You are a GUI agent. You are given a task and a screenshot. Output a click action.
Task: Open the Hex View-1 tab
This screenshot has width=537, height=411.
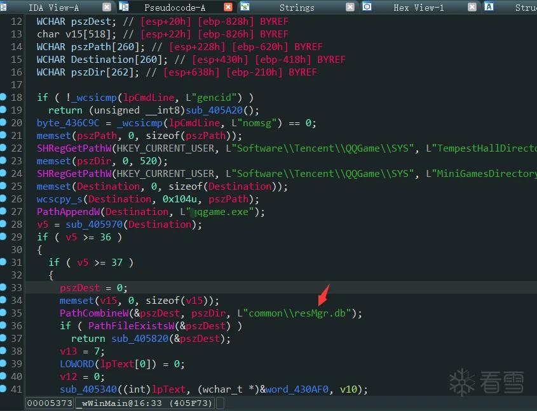(419, 7)
